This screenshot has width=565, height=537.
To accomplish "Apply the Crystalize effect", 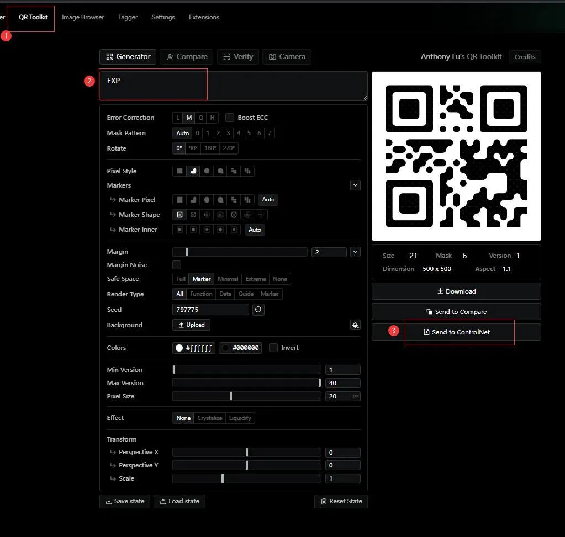I will click(210, 418).
